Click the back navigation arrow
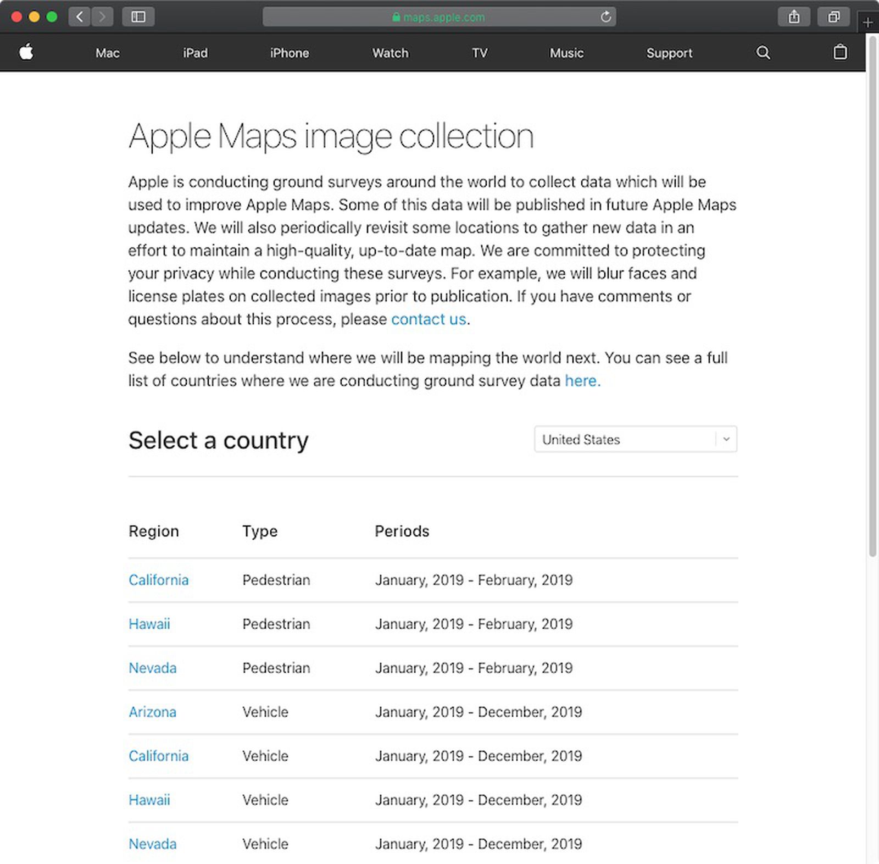Image resolution: width=879 pixels, height=864 pixels. pos(79,16)
